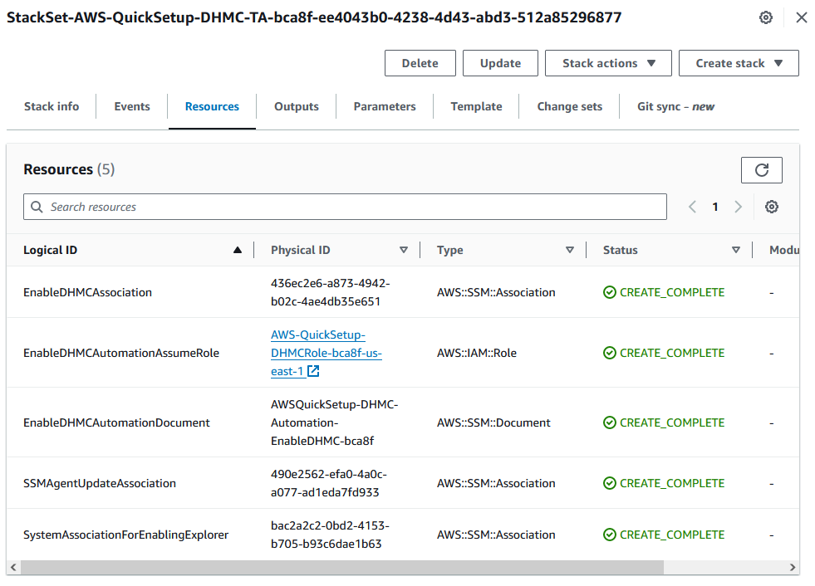Refresh the Resources list
The image size is (815, 586).
pyautogui.click(x=761, y=169)
